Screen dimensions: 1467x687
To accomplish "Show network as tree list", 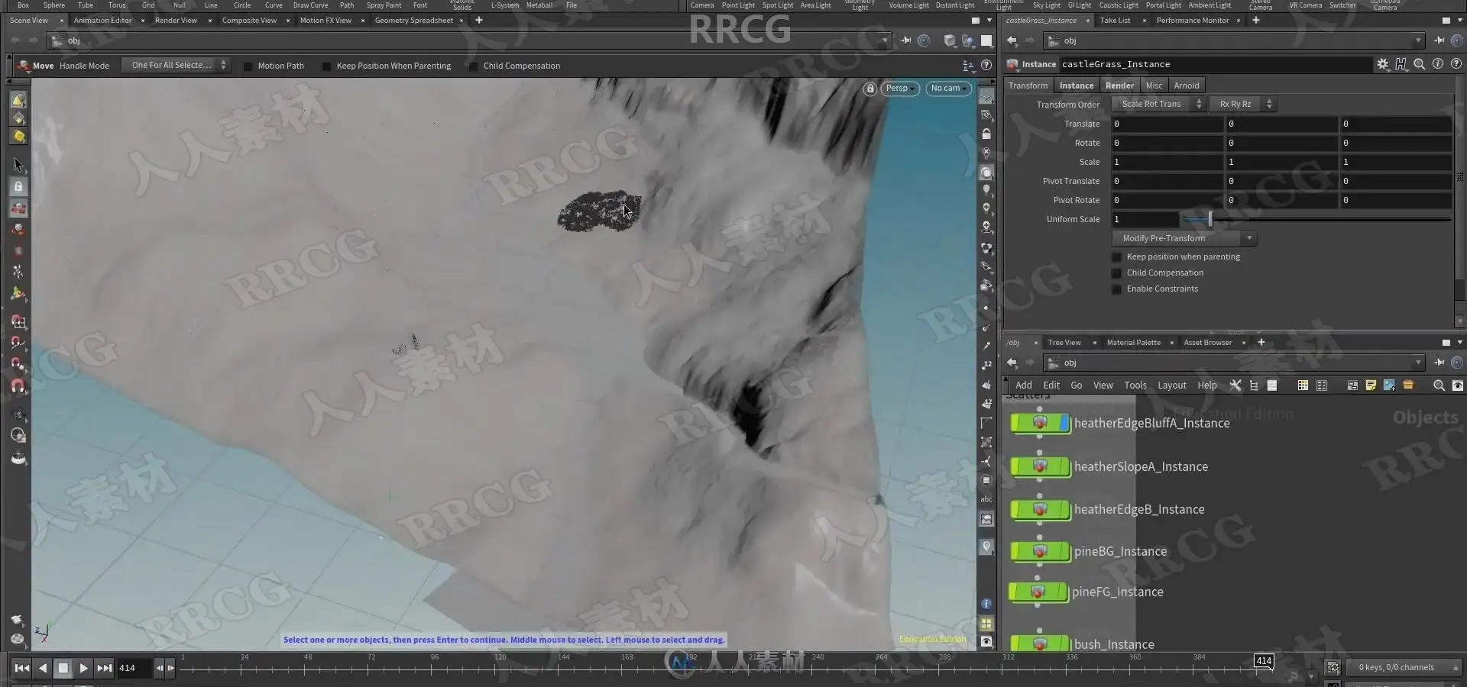I will (x=1254, y=385).
